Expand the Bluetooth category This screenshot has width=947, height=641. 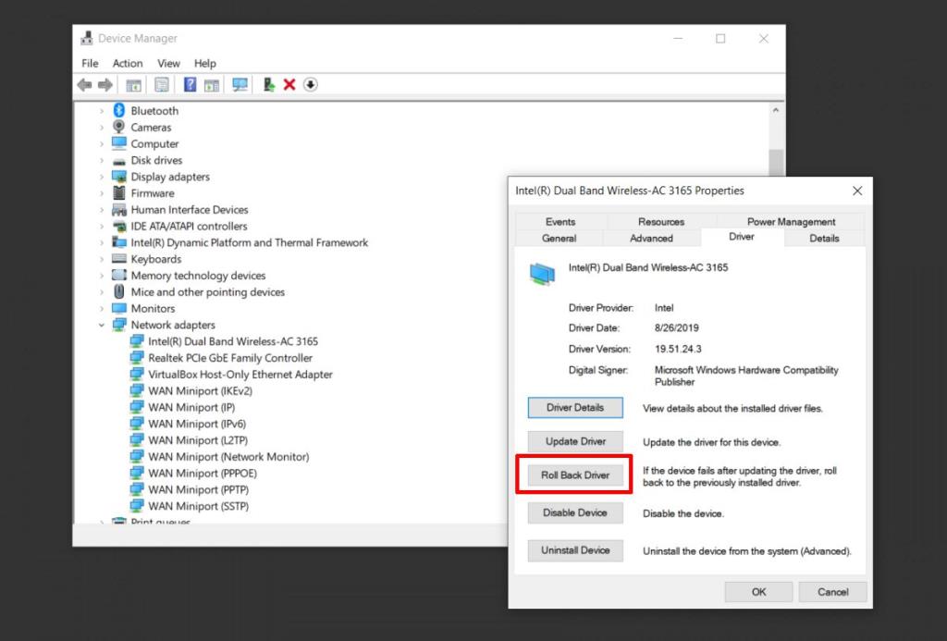(x=100, y=110)
